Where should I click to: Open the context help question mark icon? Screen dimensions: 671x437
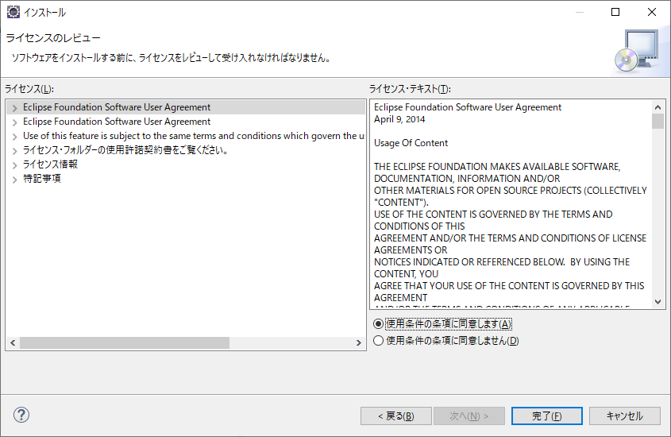point(21,415)
